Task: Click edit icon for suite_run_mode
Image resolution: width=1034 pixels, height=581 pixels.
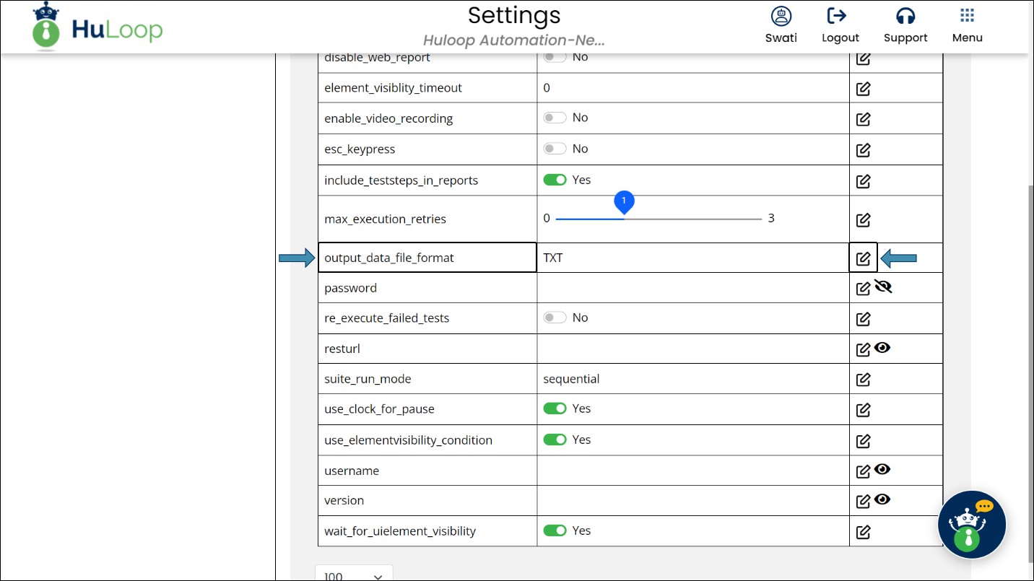Action: 863,380
